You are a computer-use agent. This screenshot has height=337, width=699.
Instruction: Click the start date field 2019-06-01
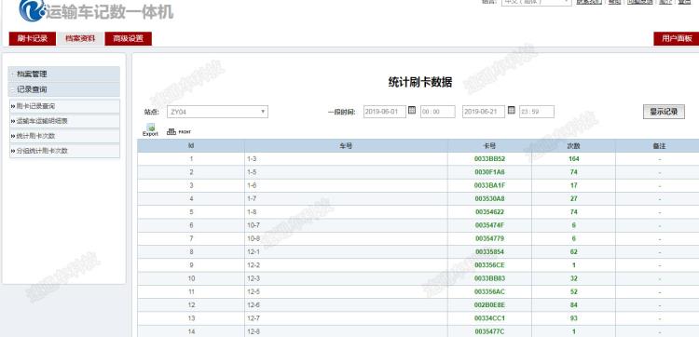pos(385,112)
